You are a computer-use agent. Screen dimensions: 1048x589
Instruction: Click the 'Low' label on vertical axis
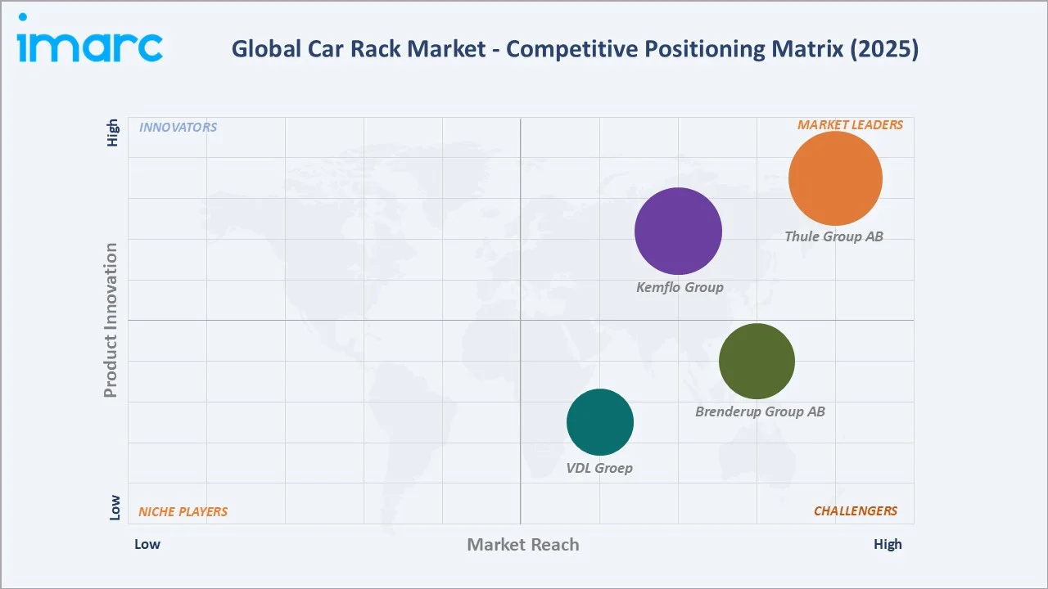coord(114,507)
